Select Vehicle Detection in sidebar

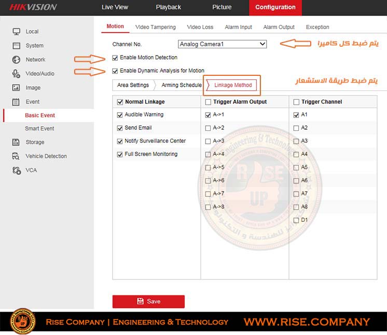46,156
